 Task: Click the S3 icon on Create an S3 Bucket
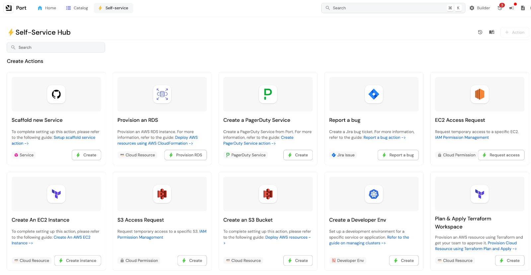268,194
